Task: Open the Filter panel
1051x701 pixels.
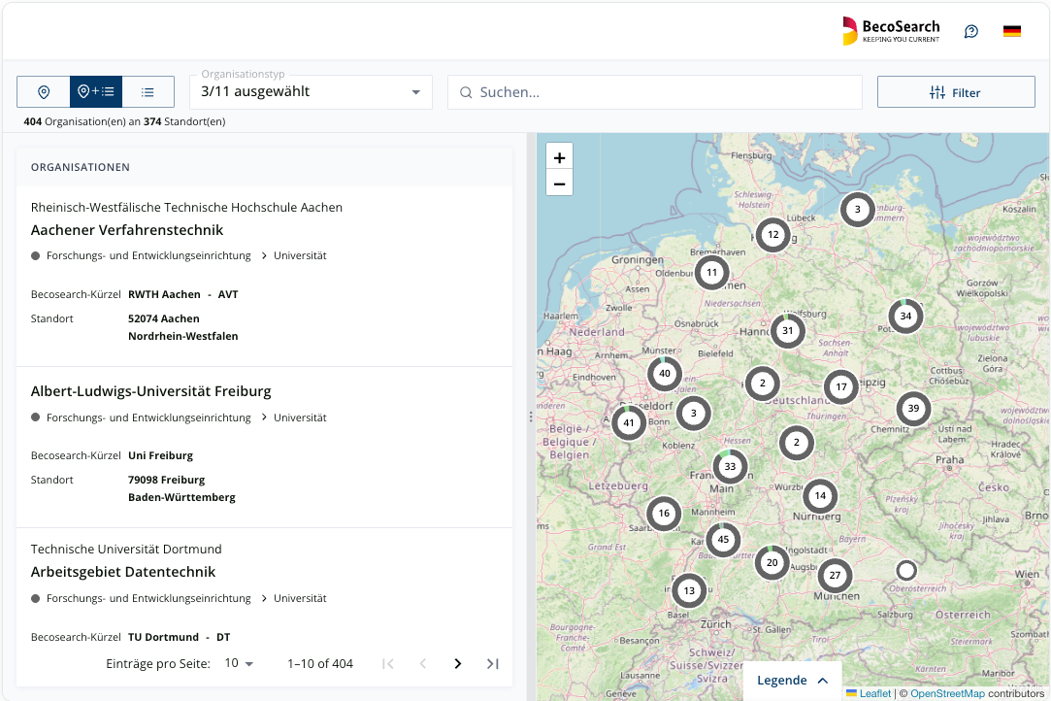Action: tap(956, 92)
